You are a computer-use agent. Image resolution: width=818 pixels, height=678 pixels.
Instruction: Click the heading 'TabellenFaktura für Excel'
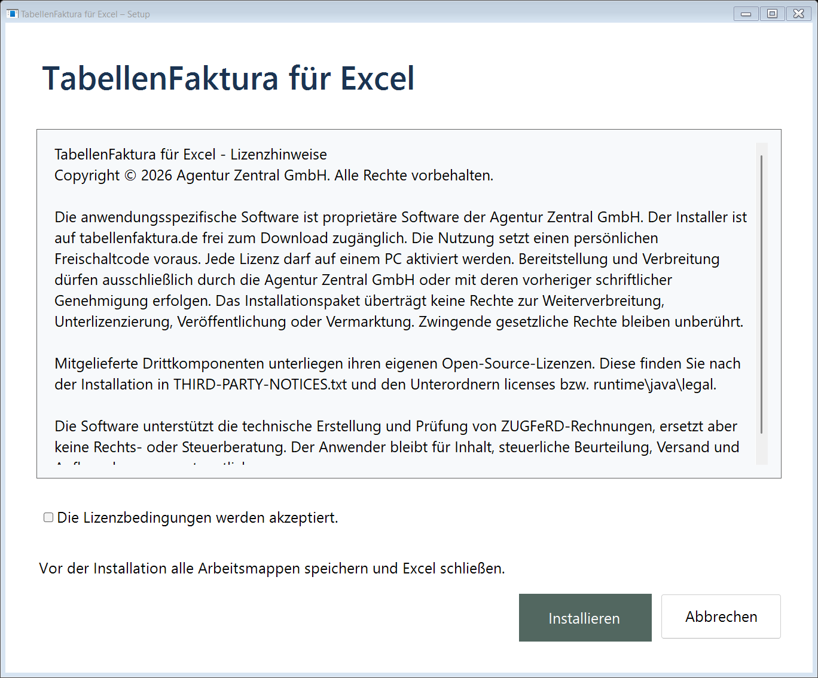point(228,78)
